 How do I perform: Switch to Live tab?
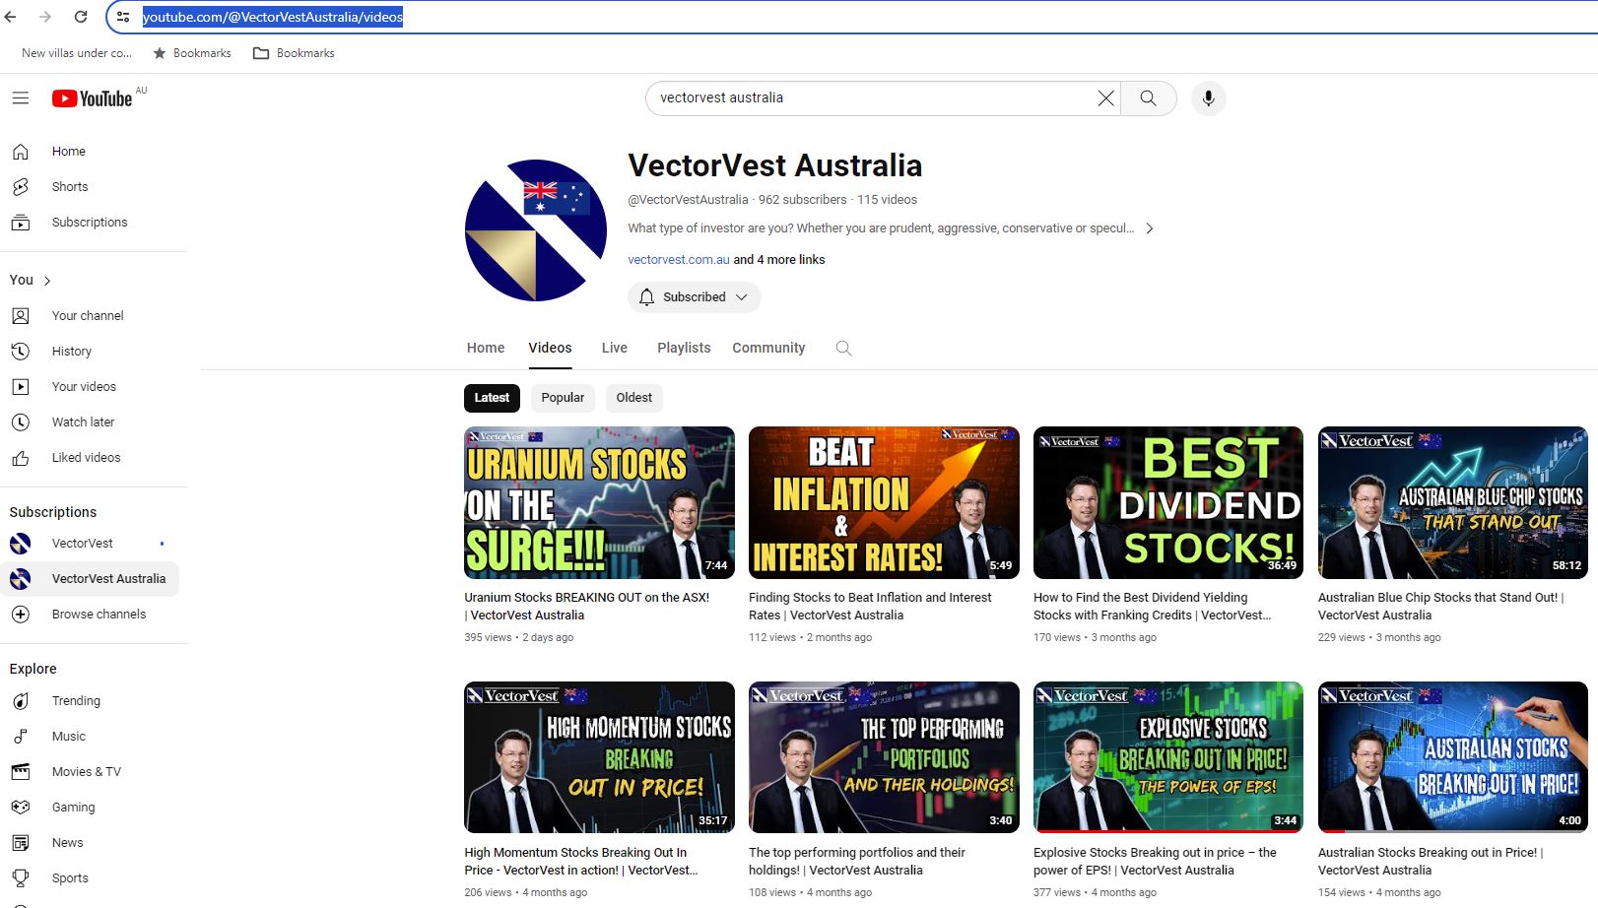click(x=615, y=348)
